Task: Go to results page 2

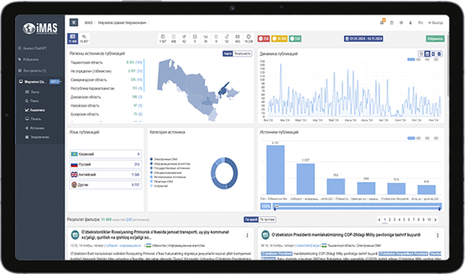Action: [390, 220]
